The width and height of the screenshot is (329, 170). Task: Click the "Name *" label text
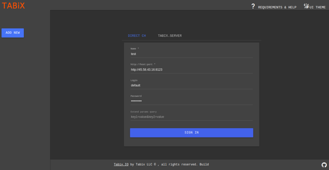click(x=135, y=49)
